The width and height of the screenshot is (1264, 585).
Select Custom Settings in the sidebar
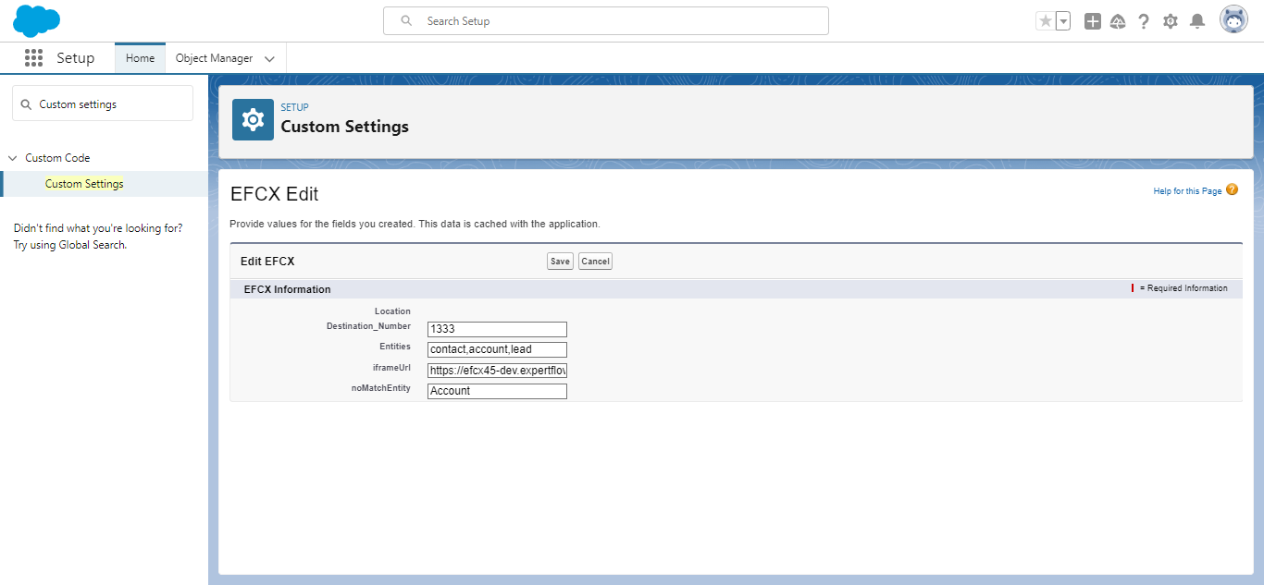point(84,184)
